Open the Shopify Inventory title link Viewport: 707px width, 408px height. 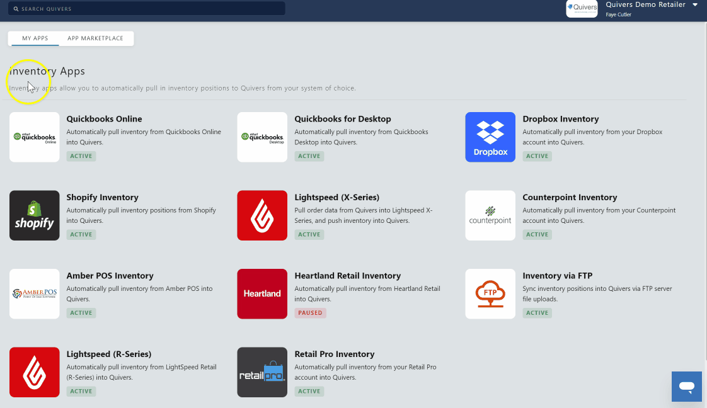(x=102, y=197)
